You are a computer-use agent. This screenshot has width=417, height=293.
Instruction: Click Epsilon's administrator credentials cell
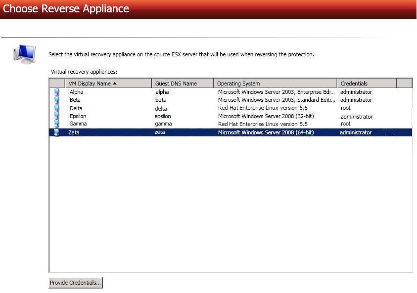357,117
